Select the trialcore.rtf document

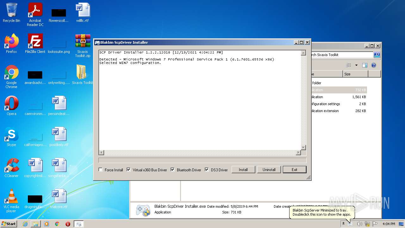[59, 199]
